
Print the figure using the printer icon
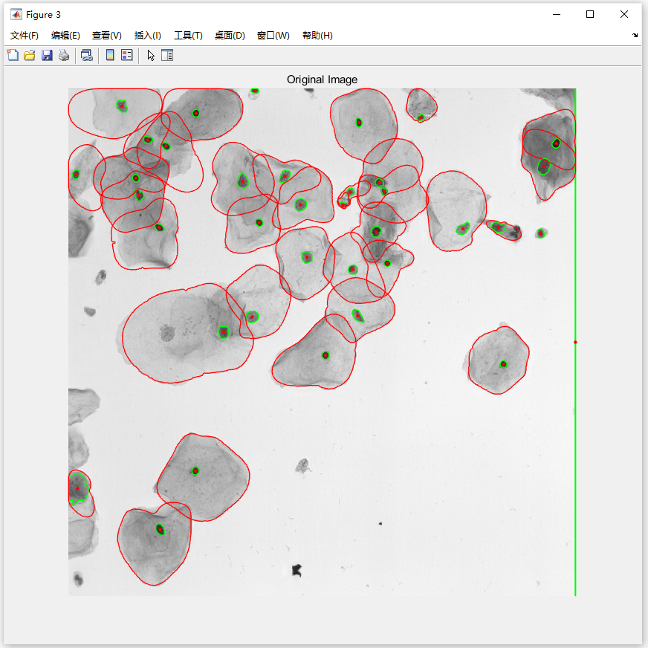[x=64, y=56]
